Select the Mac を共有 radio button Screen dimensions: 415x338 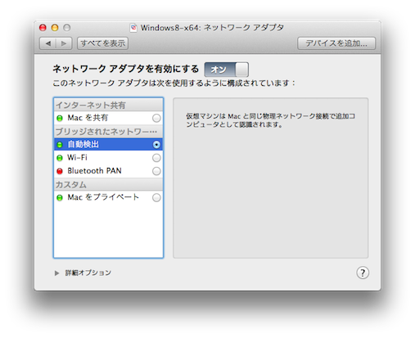coord(156,118)
